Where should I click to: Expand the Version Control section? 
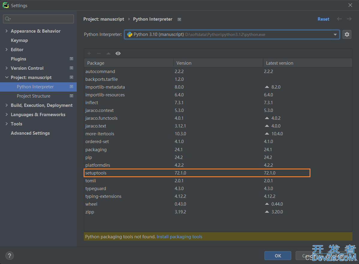7,68
